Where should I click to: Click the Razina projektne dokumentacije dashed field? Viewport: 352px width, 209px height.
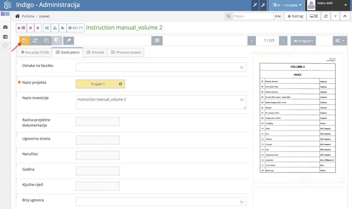98,121
